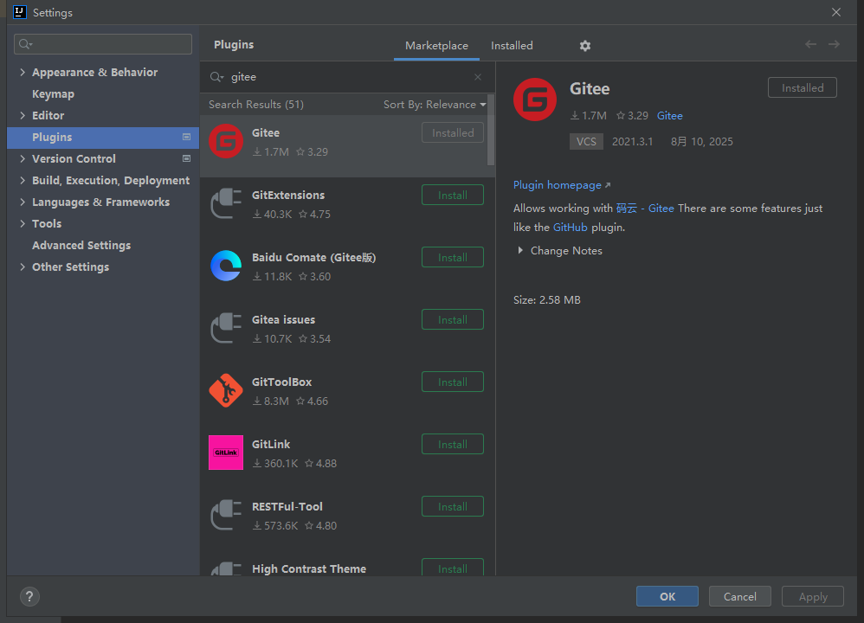Close the Settings dialog
Image resolution: width=864 pixels, height=623 pixels.
coord(836,12)
